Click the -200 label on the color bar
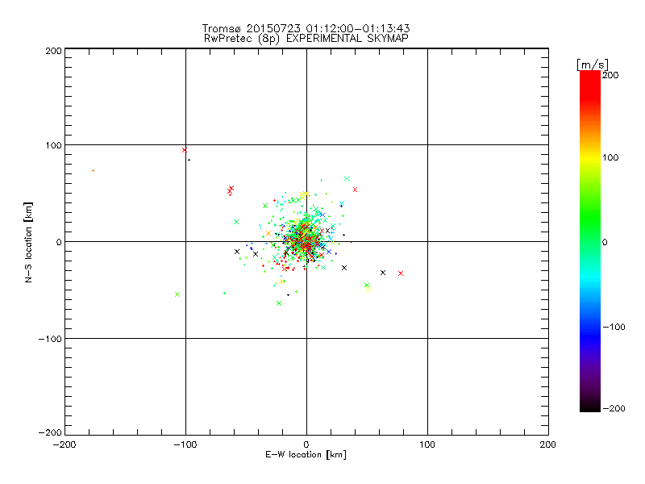 614,408
